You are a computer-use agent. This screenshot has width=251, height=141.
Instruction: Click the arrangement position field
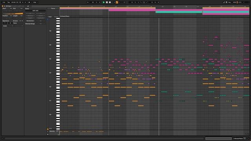pos(96,2)
